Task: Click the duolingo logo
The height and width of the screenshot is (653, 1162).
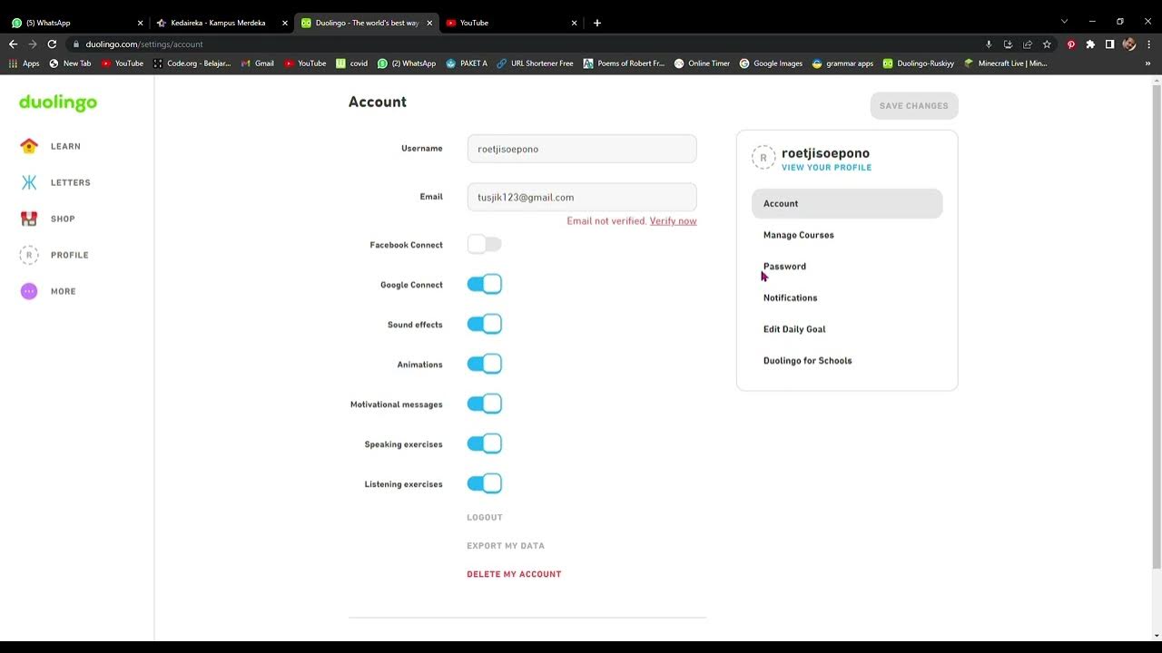Action: (58, 102)
